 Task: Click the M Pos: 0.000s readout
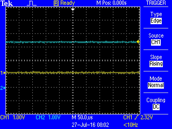[112, 3]
